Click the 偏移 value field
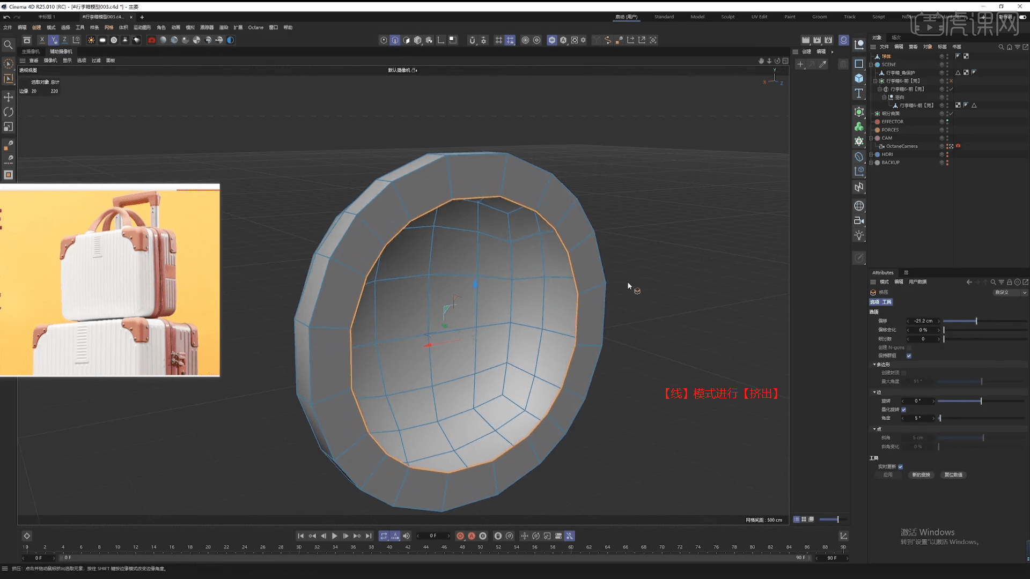Viewport: 1030px width, 579px height. 923,321
